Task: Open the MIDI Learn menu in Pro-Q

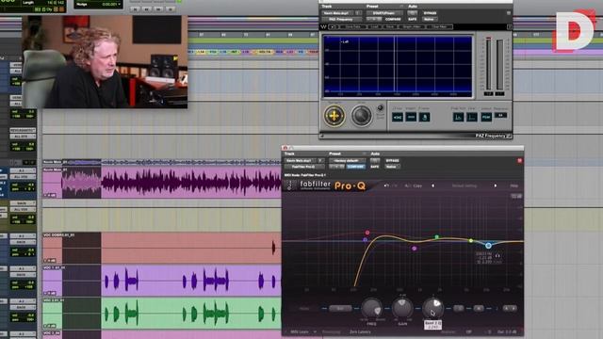Action: tap(303, 331)
